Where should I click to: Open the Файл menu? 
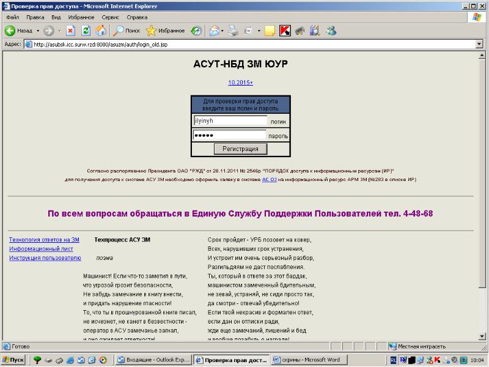point(12,18)
